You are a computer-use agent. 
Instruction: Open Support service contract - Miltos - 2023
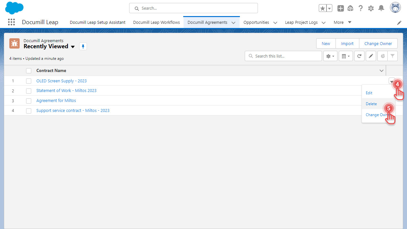pos(73,111)
